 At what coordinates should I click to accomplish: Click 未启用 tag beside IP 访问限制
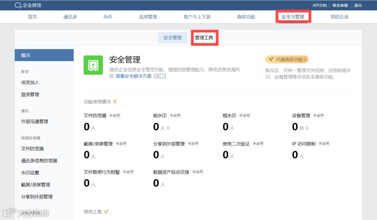(324, 144)
